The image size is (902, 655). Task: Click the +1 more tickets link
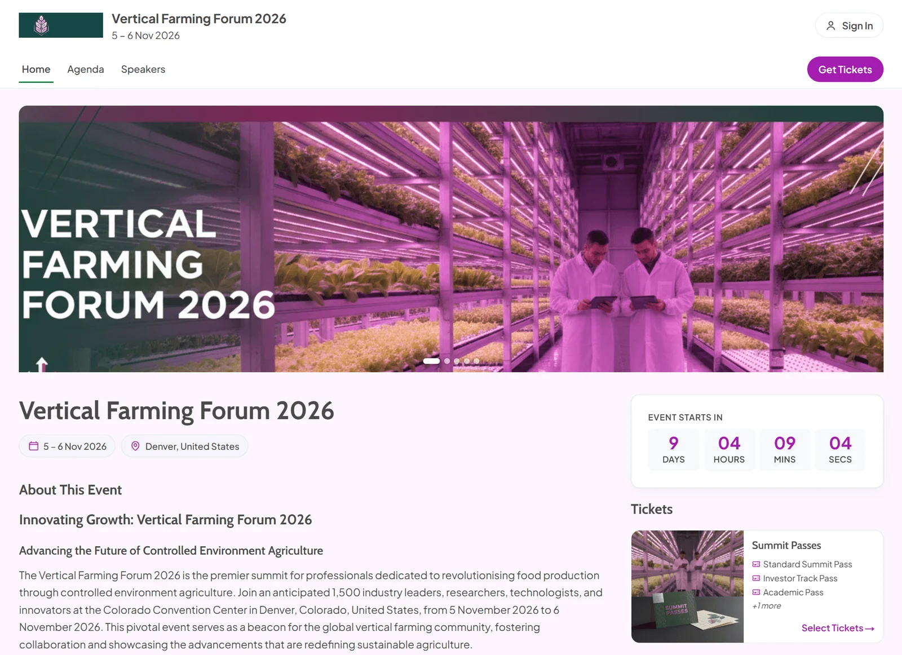click(766, 606)
